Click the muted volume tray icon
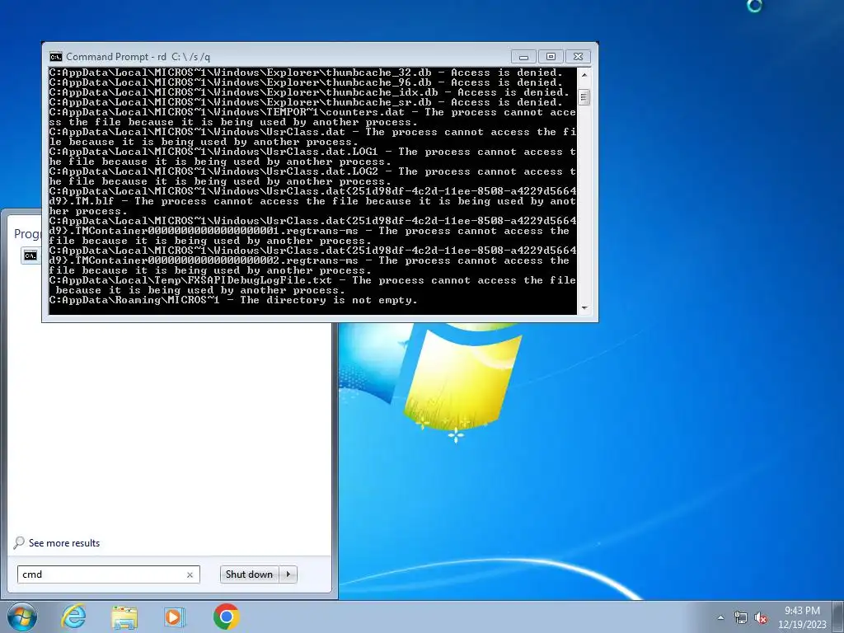 tap(761, 618)
